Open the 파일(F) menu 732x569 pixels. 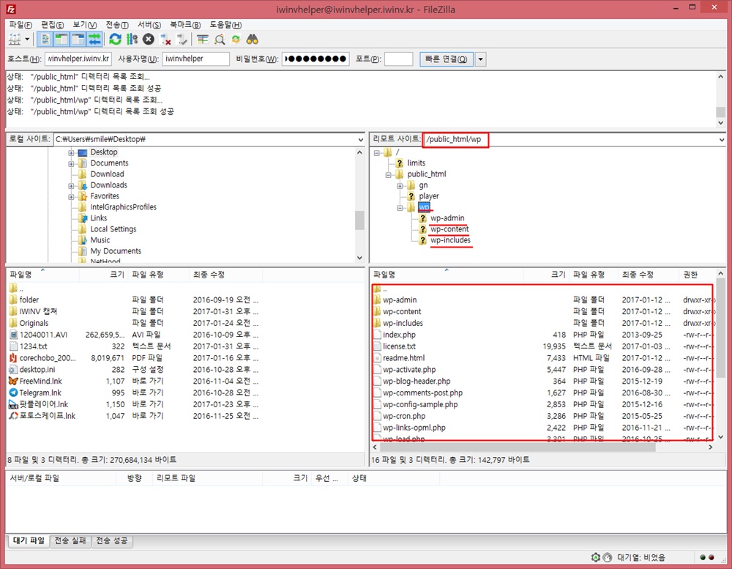click(20, 25)
